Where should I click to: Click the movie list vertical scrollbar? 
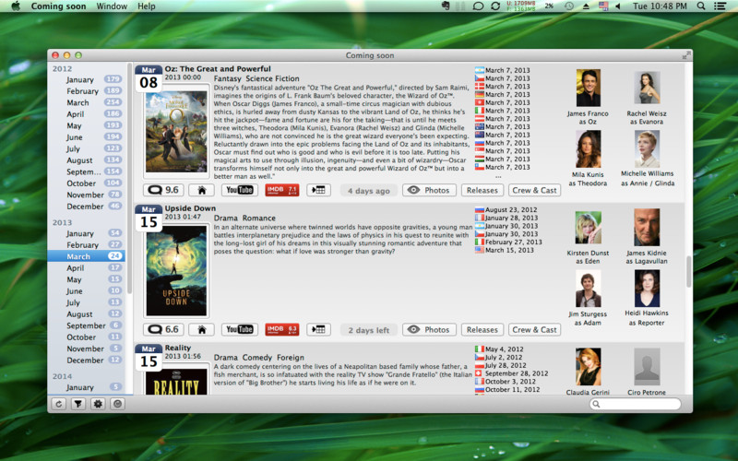(x=688, y=272)
